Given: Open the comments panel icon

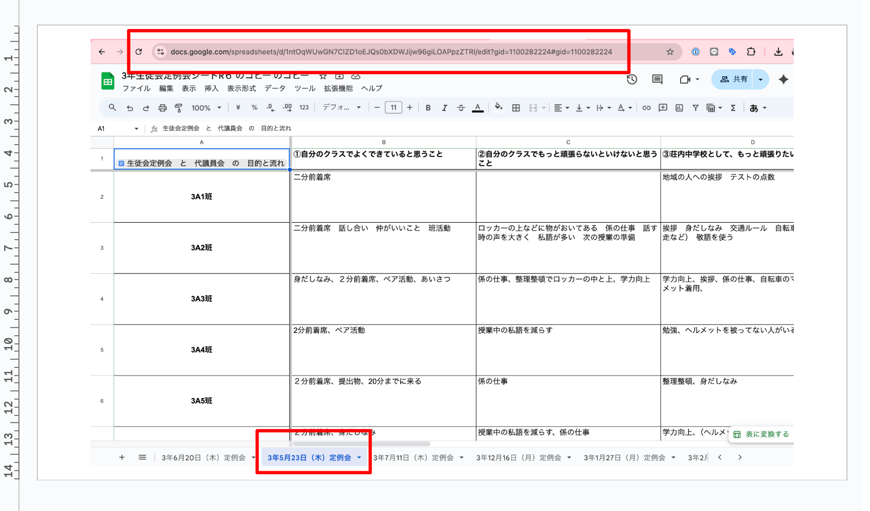Looking at the screenshot, I should point(657,79).
